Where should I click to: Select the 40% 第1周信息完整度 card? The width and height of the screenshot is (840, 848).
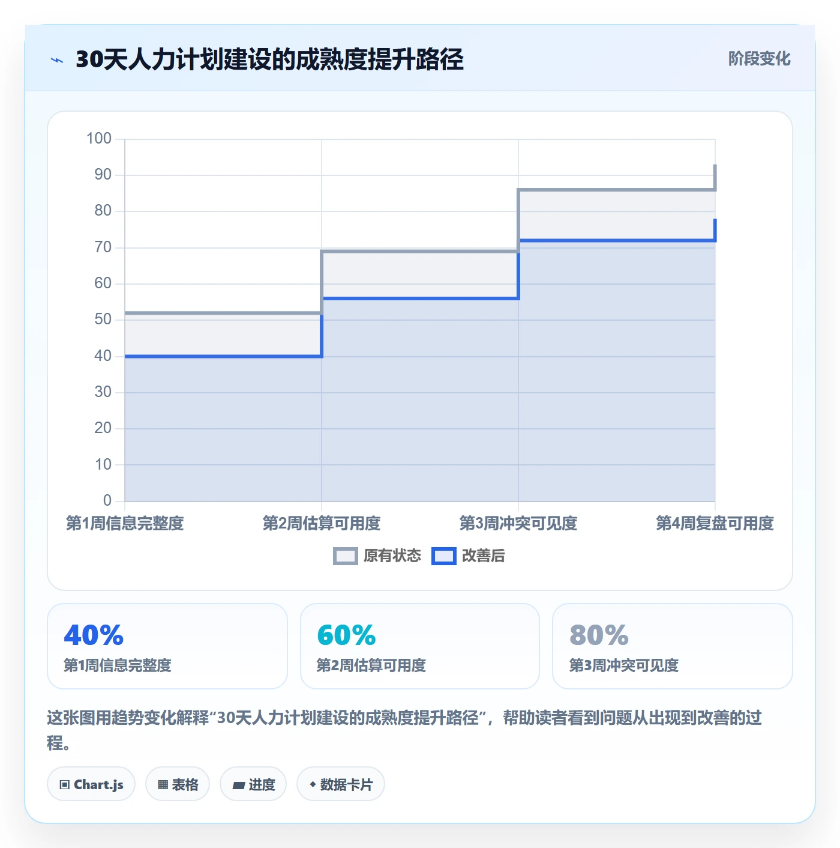click(x=167, y=646)
